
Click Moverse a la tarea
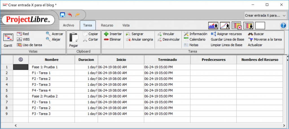[265, 39]
